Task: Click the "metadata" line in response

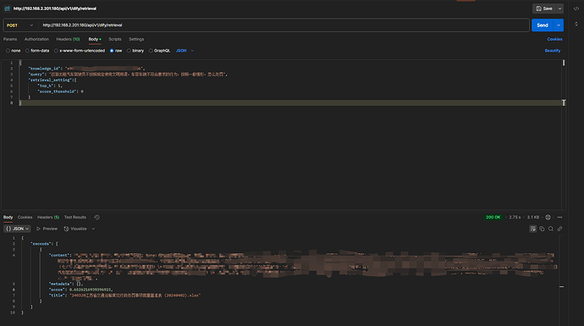Action: click(66, 284)
